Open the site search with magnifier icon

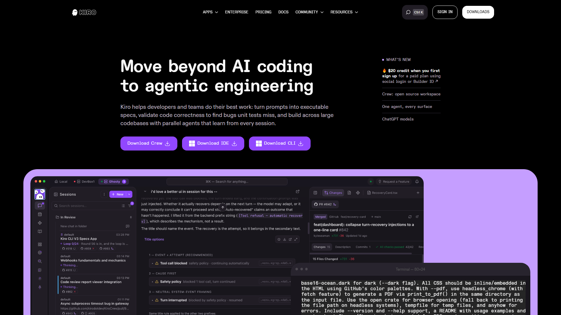[x=415, y=12]
